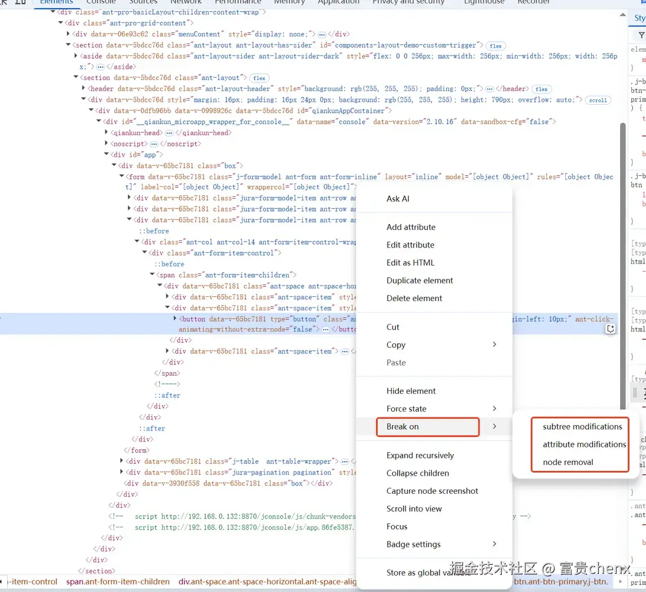
Task: Click the -item-control breadcrumb
Action: (x=32, y=581)
